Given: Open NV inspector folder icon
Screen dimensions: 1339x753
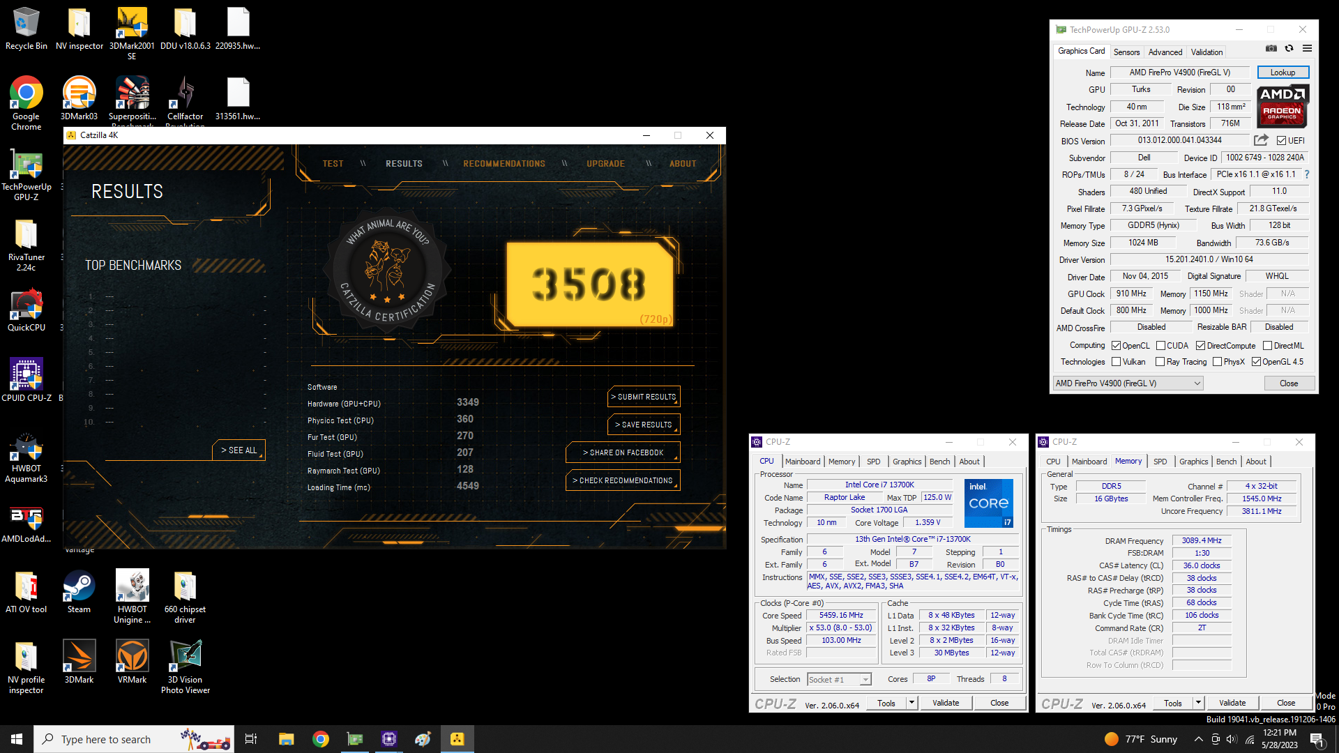Looking at the screenshot, I should tap(79, 28).
